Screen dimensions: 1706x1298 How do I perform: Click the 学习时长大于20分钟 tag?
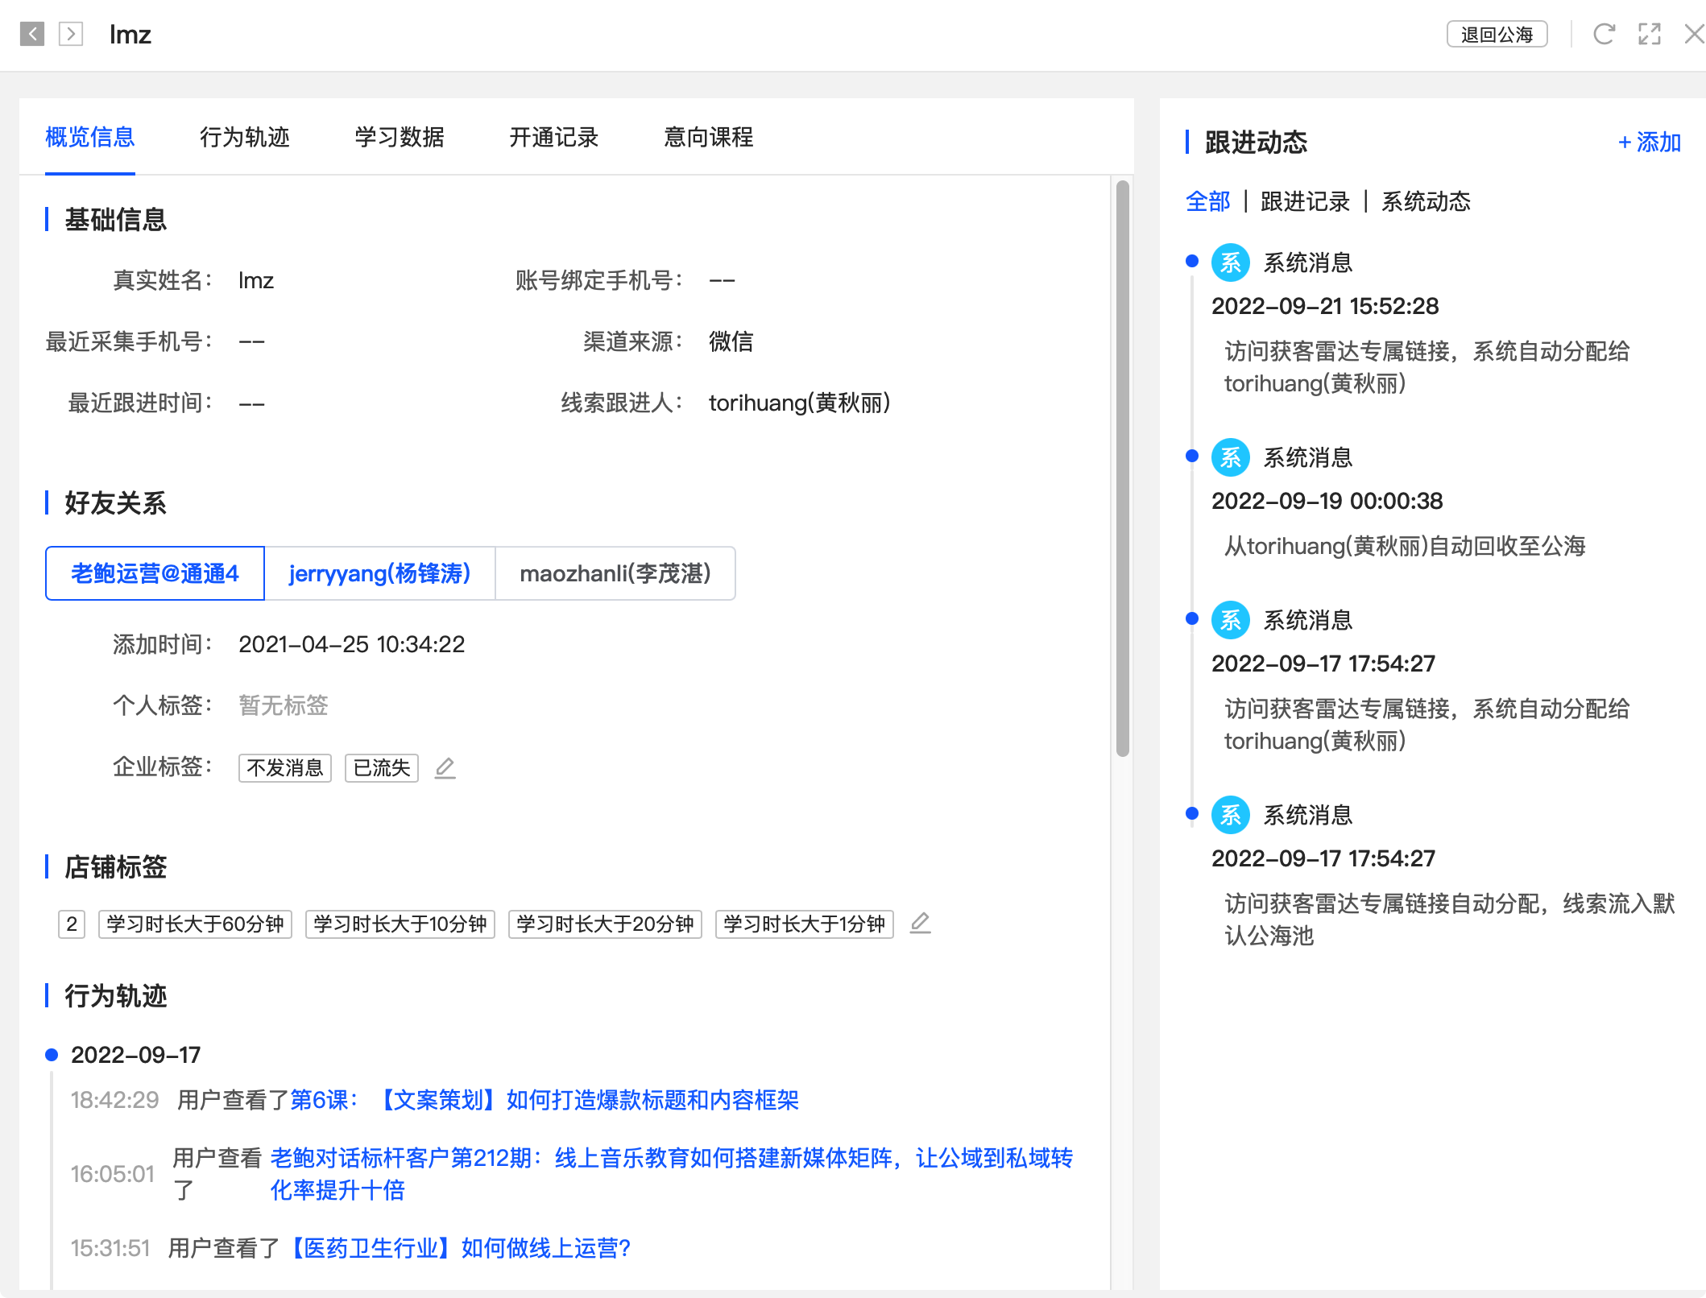tap(605, 924)
